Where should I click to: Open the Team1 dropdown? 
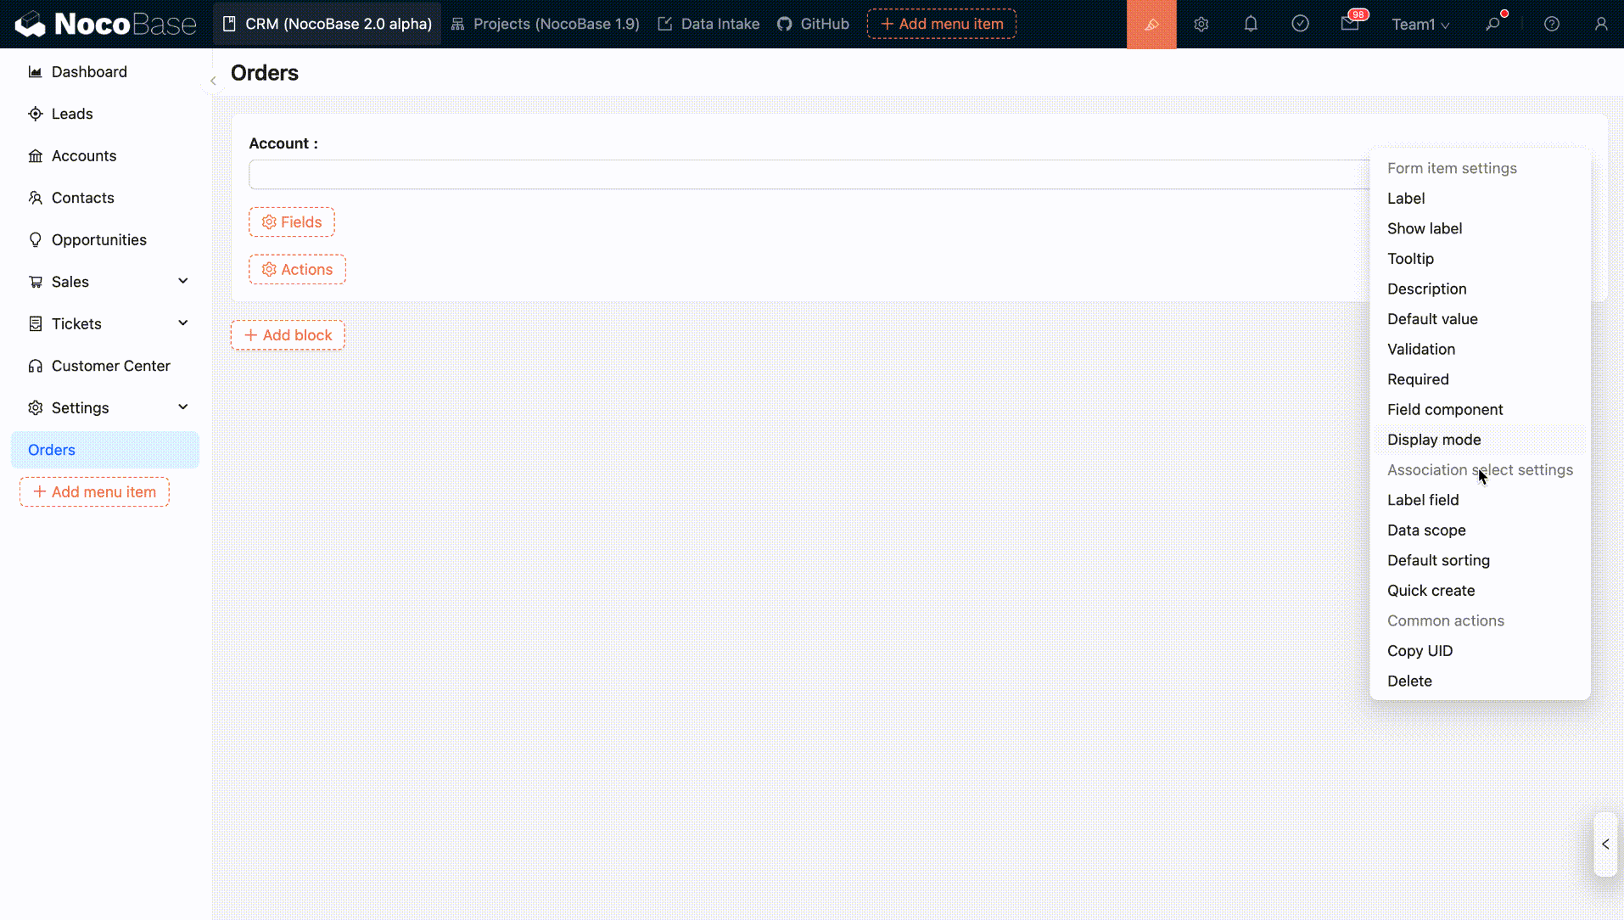click(1420, 25)
